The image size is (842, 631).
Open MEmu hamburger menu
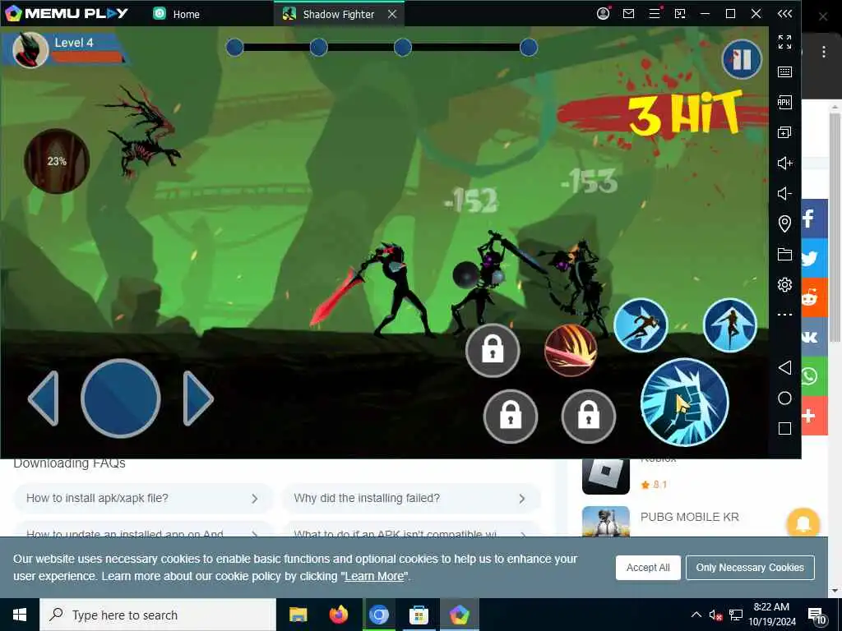point(655,13)
